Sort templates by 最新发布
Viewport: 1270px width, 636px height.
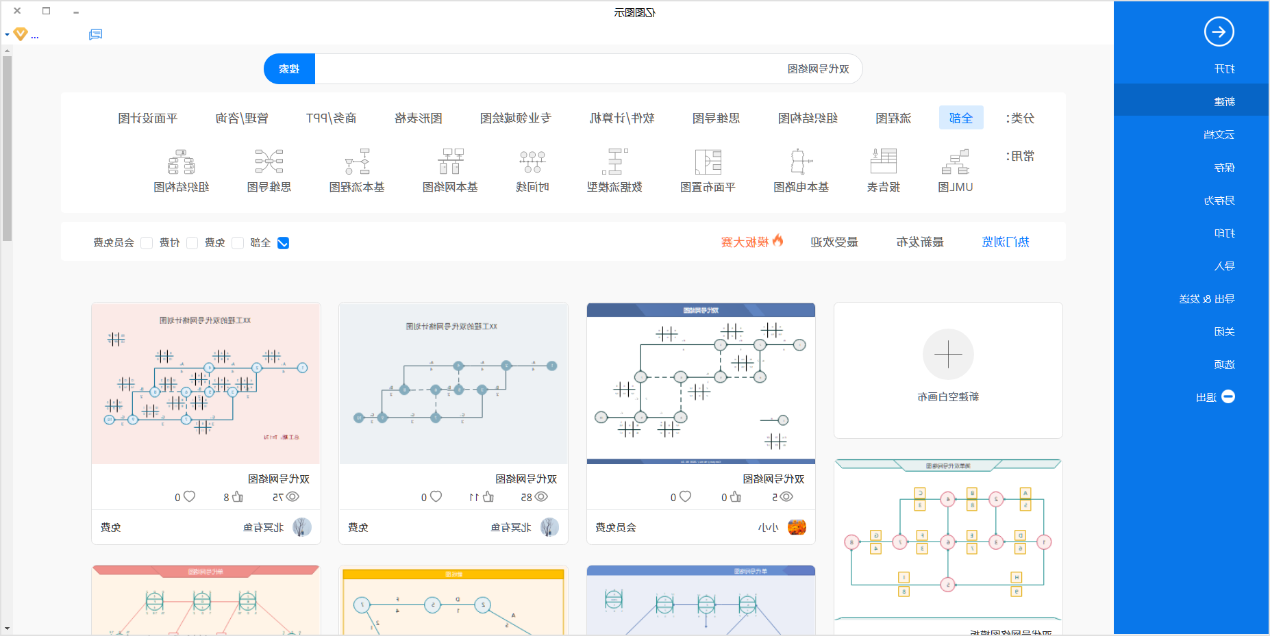(x=920, y=242)
